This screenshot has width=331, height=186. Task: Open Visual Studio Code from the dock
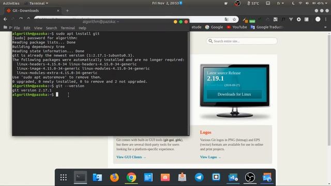click(233, 177)
